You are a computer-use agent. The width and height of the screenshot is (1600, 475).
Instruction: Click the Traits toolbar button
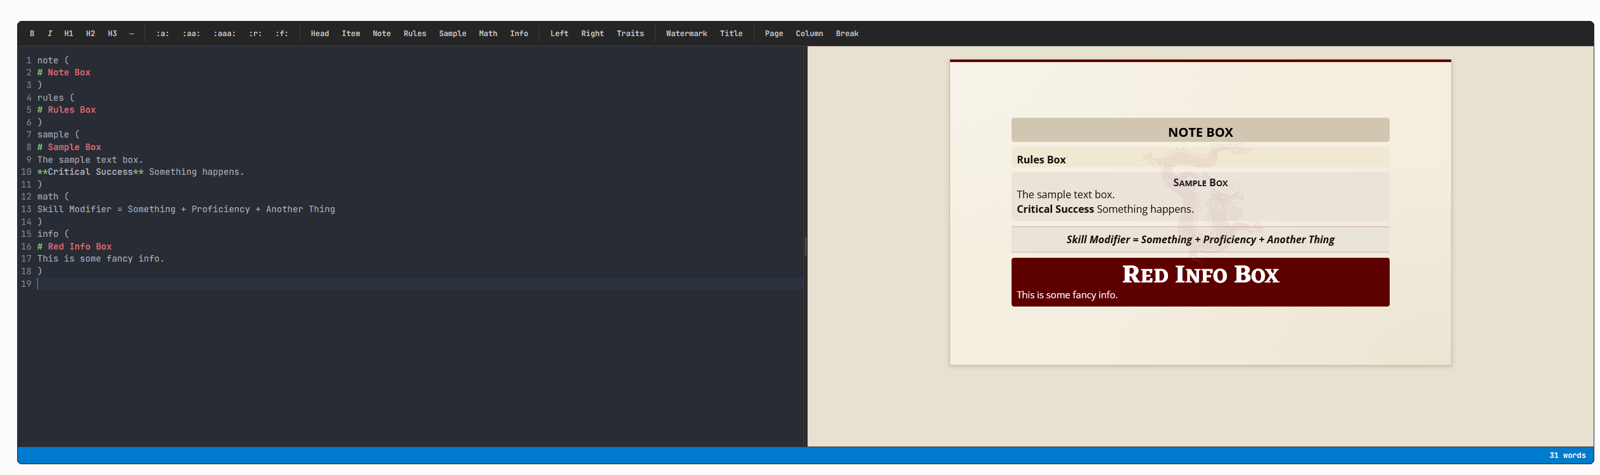630,34
